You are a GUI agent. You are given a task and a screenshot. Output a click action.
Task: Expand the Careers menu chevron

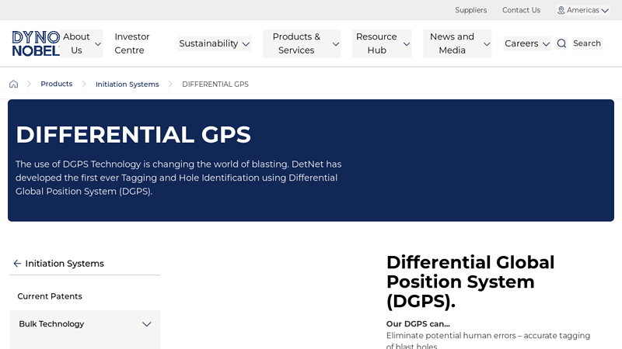pyautogui.click(x=547, y=44)
